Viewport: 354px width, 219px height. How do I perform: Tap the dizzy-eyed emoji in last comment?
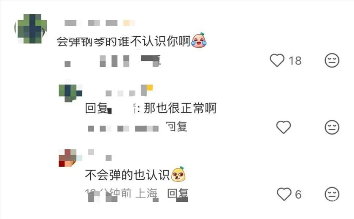pyautogui.click(x=178, y=174)
